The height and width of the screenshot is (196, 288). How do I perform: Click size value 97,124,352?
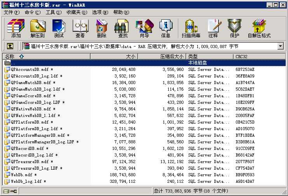(x=124, y=162)
